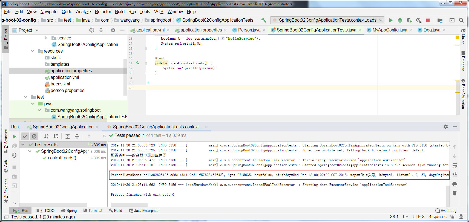The width and height of the screenshot is (469, 222).
Task: Click the run gutter icon beside contextLoads method
Action: click(138, 63)
